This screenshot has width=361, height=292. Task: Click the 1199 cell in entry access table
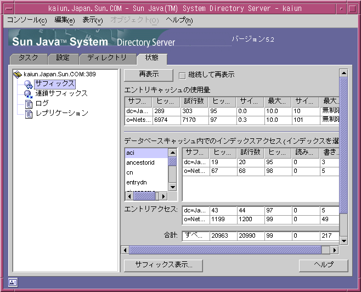(x=223, y=219)
